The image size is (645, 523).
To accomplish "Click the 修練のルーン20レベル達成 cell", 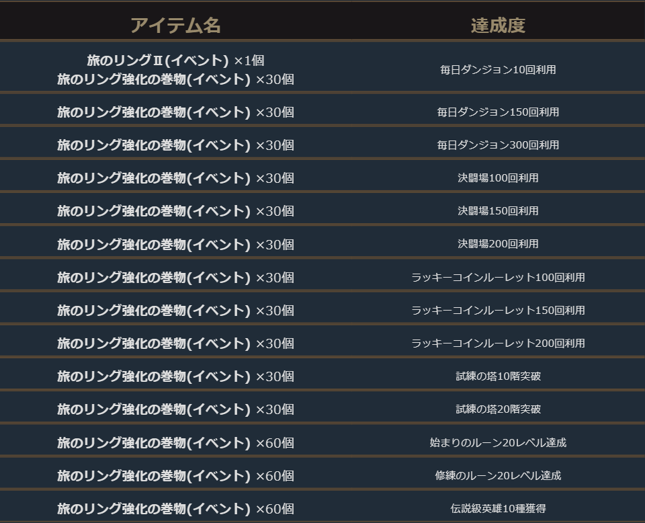I will (498, 475).
